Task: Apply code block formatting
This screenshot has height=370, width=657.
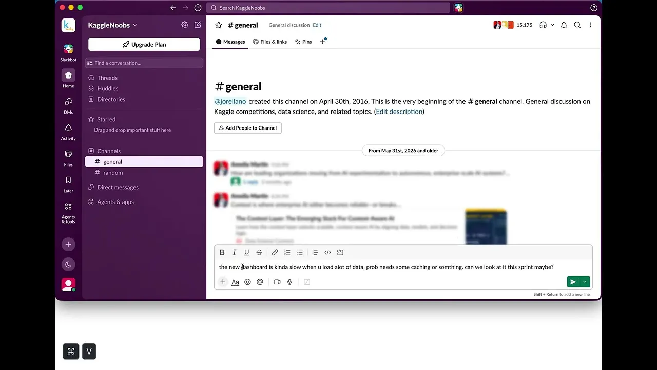Action: click(x=340, y=252)
